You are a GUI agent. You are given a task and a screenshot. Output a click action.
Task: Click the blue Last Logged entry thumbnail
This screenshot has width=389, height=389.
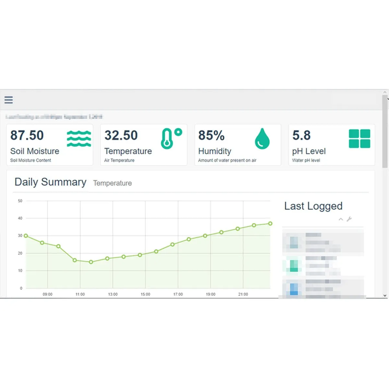[x=294, y=289]
